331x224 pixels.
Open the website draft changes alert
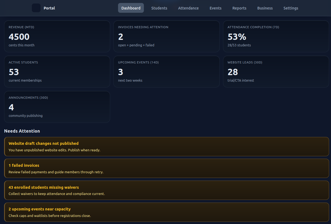166,146
